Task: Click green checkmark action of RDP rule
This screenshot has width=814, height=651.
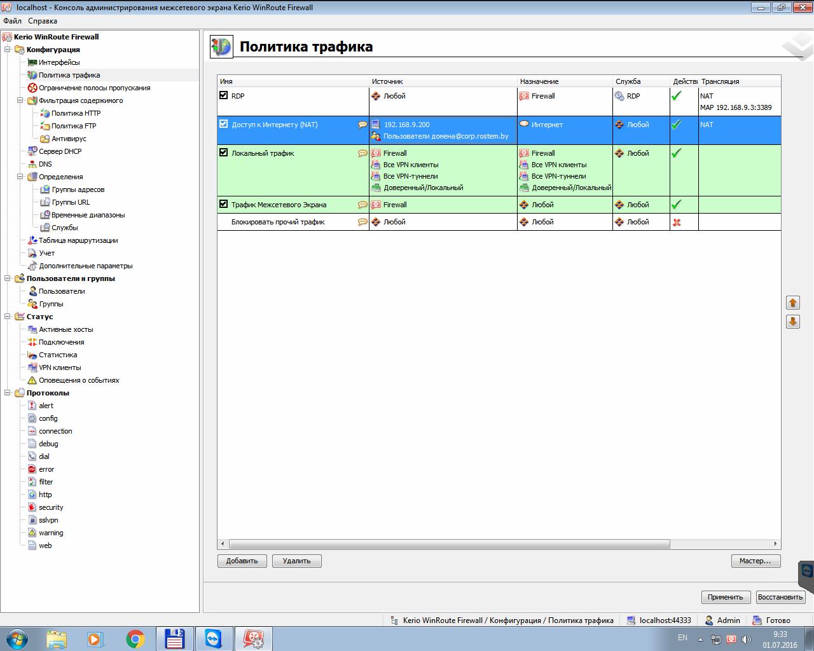Action: [677, 96]
